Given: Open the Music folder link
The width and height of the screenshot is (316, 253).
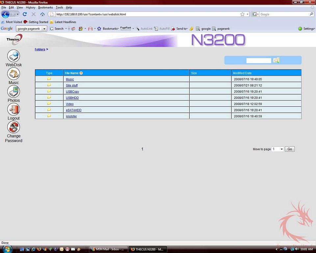Looking at the screenshot, I should pyautogui.click(x=70, y=79).
